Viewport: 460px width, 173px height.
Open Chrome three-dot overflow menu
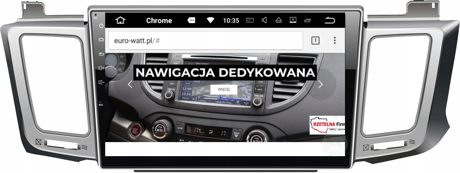click(x=335, y=40)
